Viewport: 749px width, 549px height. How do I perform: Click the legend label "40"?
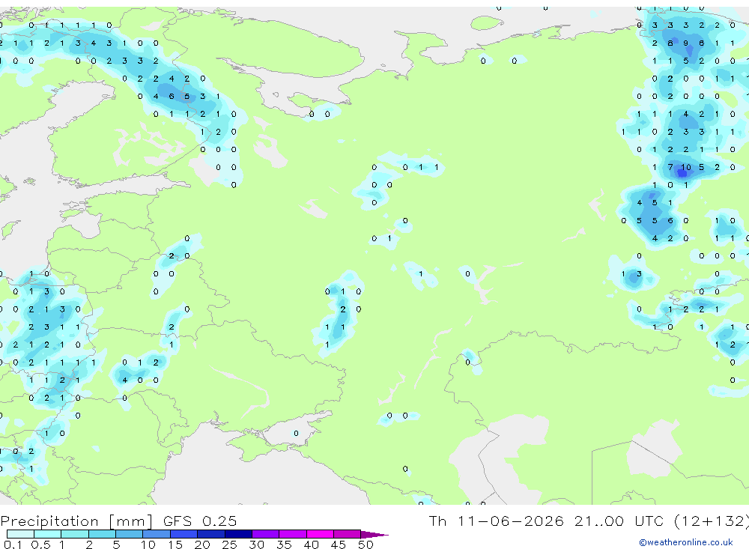311,545
